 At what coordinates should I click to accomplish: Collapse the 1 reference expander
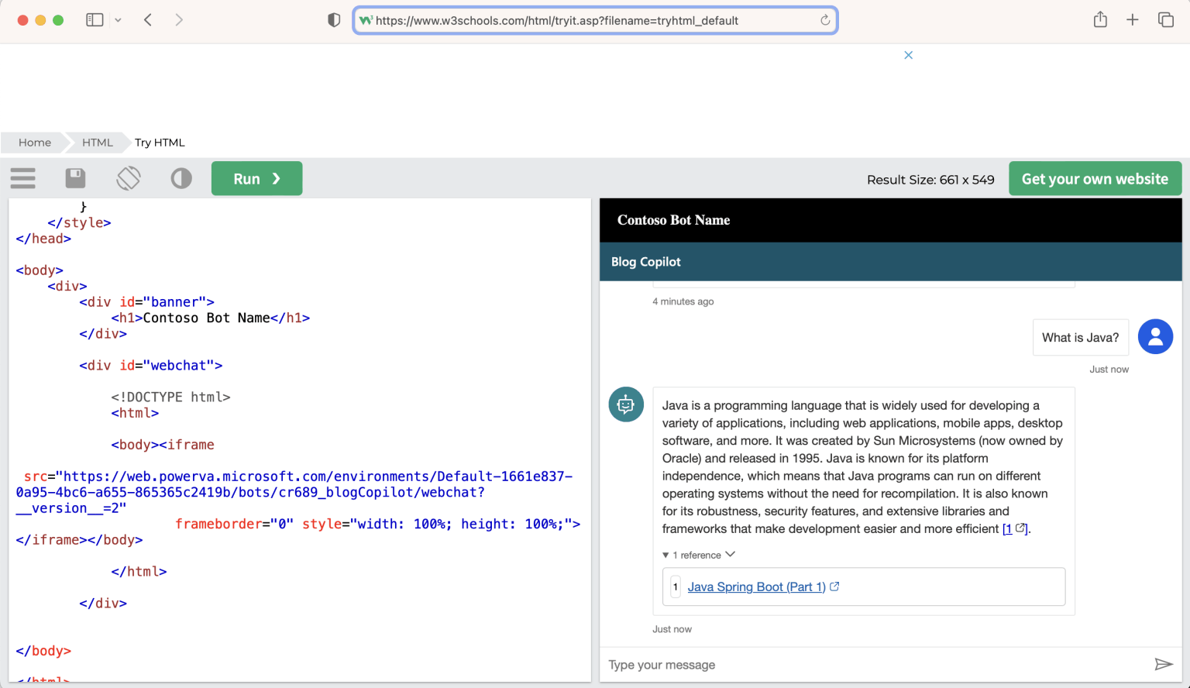pyautogui.click(x=698, y=555)
